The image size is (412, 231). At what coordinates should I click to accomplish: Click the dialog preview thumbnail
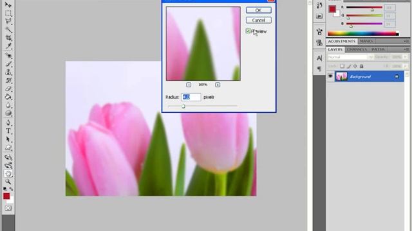coord(203,44)
